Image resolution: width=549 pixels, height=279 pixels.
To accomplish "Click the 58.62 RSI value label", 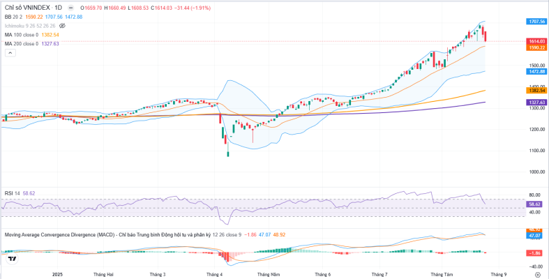I will (535, 204).
